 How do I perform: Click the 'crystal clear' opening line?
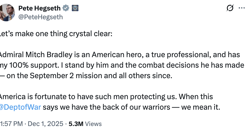tap(56, 33)
